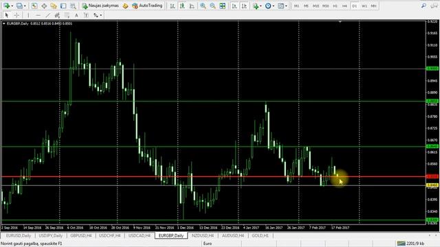Open the chat speech-bubbles icon

pos(434,5)
